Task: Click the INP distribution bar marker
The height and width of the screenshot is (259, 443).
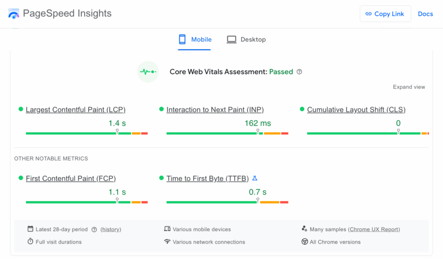Action: [257, 131]
